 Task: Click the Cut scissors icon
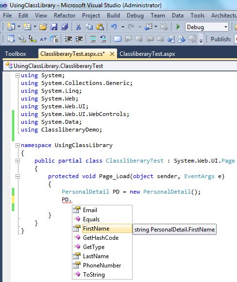(x=78, y=27)
